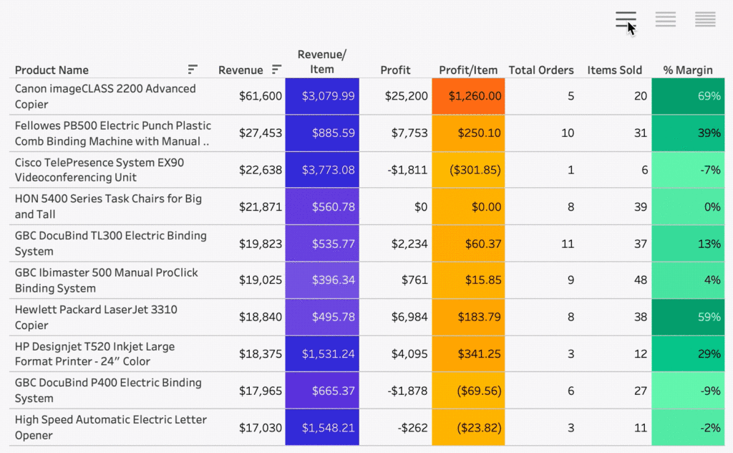The image size is (733, 453).
Task: Click the $6,984 profit value
Action: click(x=409, y=318)
